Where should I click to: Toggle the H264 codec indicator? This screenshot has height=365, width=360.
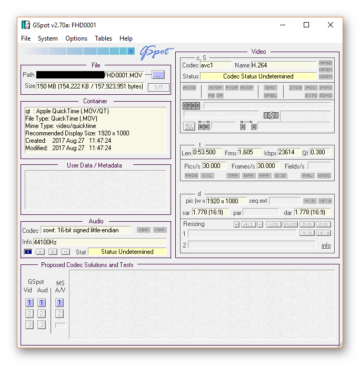325,76
